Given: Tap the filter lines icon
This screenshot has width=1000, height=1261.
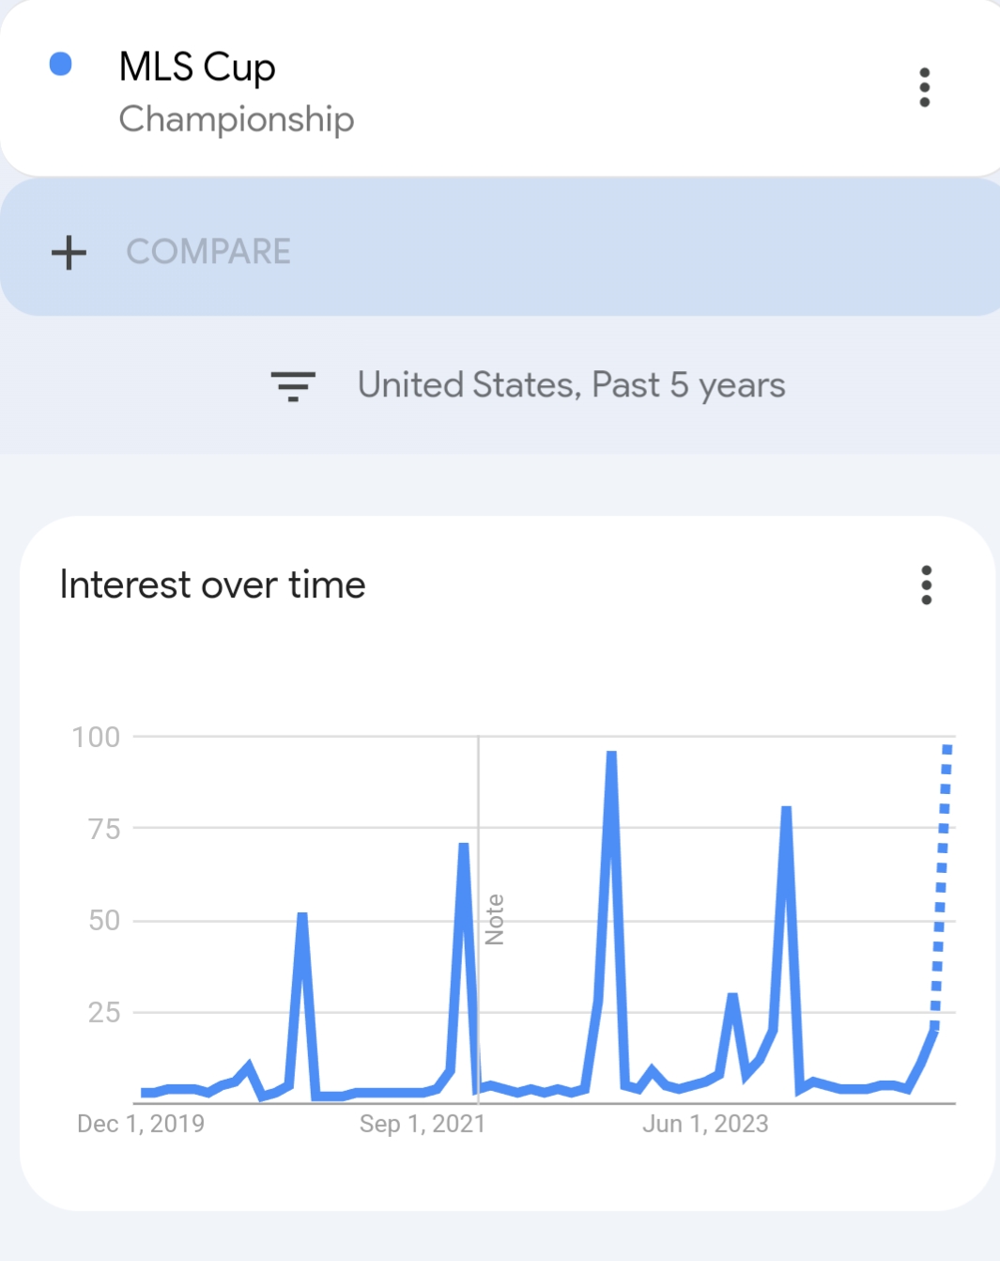Looking at the screenshot, I should tap(293, 385).
